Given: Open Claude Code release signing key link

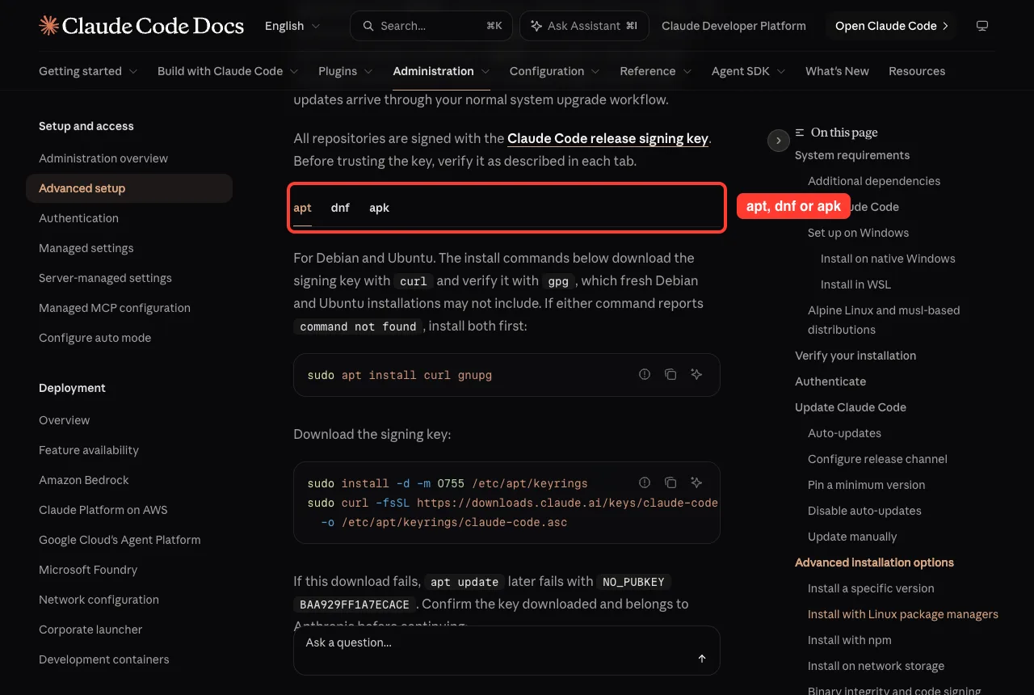Looking at the screenshot, I should click(x=607, y=138).
